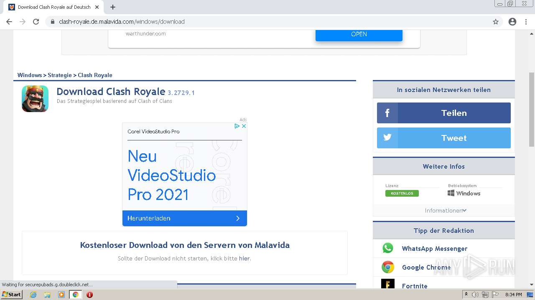
Task: Click the Weitere Infos panel header
Action: click(x=444, y=166)
